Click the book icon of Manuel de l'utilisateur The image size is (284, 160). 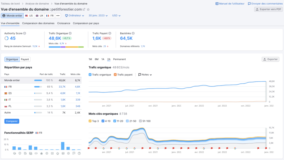click(217, 4)
